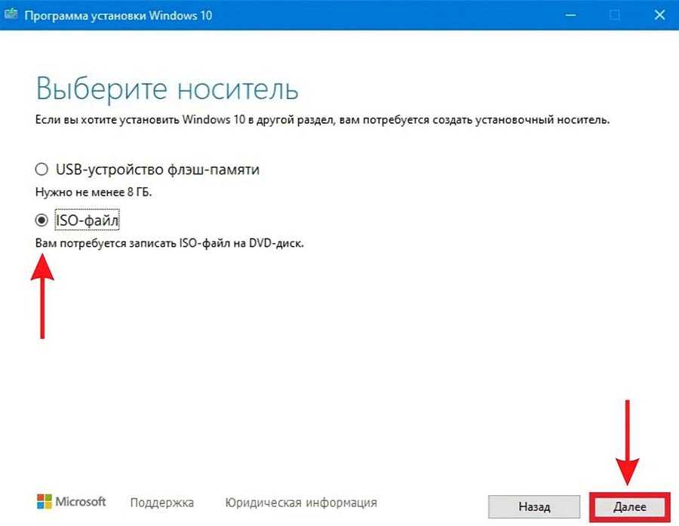
Task: Click the sentence starting 'Если вы хотите установить'
Action: click(322, 119)
